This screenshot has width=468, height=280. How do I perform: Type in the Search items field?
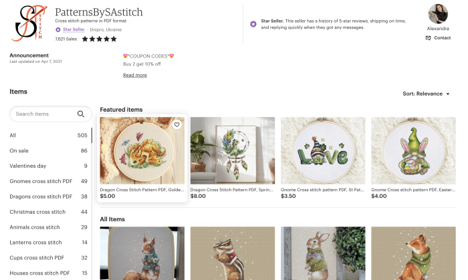(43, 114)
